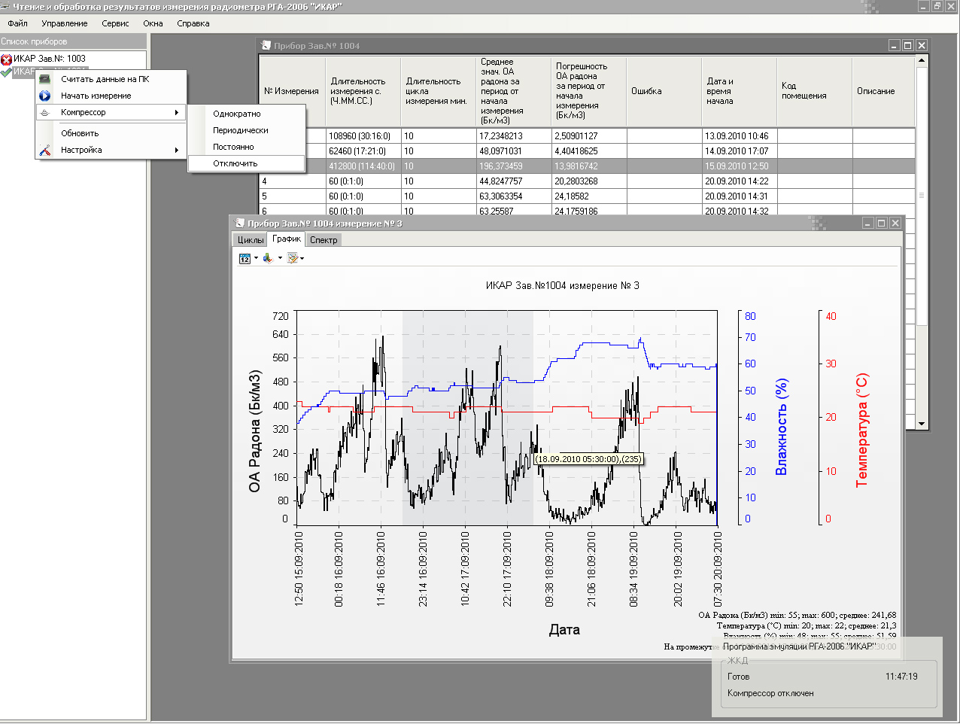Open dropdown arrow beside the calendar icon
This screenshot has width=960, height=724.
click(x=256, y=258)
